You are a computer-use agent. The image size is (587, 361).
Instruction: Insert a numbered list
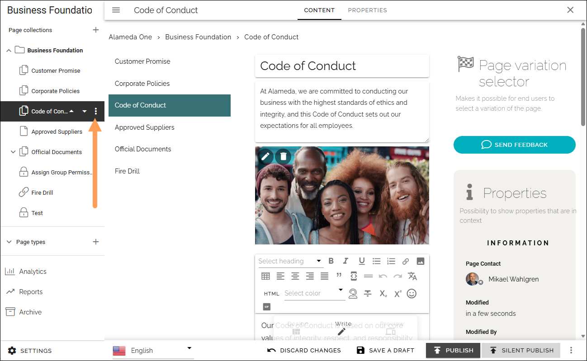tap(391, 261)
